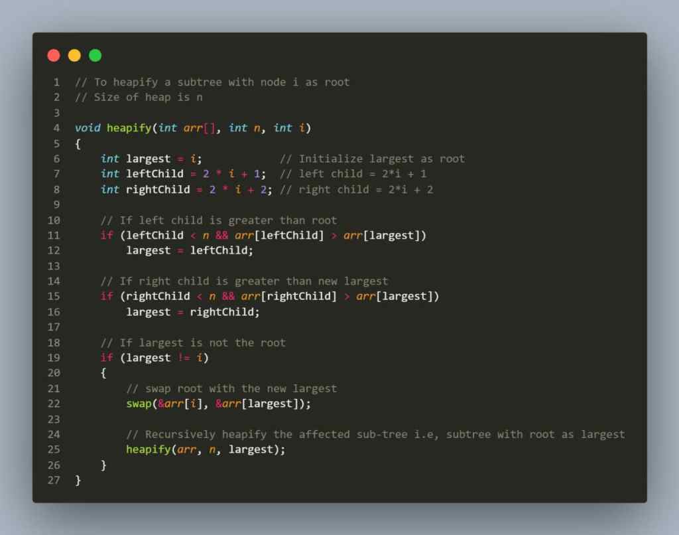The height and width of the screenshot is (535, 679).
Task: Click the comment 'swap root with the new largest'
Action: (x=231, y=388)
